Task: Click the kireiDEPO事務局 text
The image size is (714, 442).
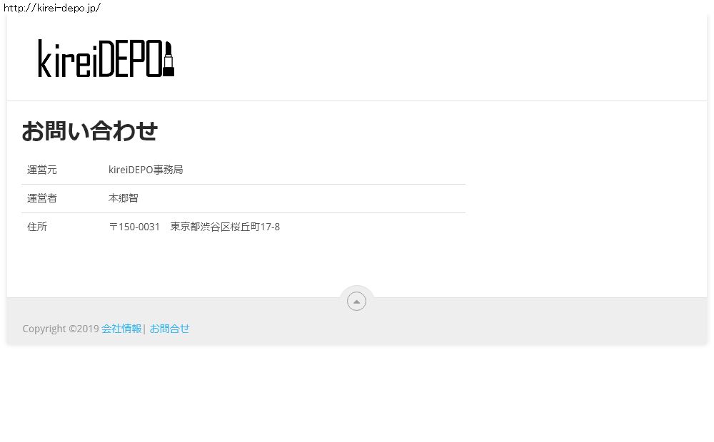Action: pyautogui.click(x=146, y=170)
